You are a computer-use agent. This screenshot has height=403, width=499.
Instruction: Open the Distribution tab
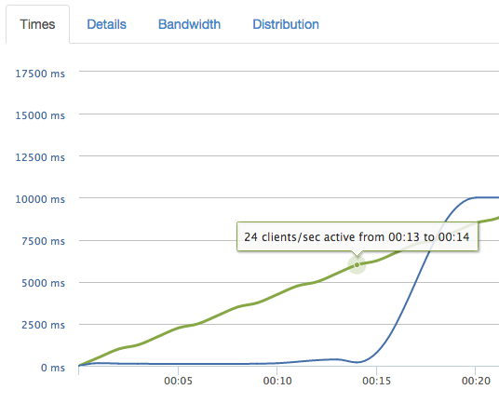tap(286, 24)
